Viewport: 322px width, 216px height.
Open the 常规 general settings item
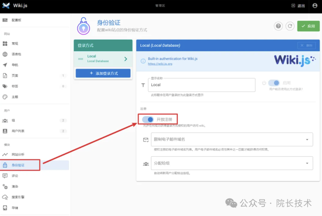coord(35,43)
